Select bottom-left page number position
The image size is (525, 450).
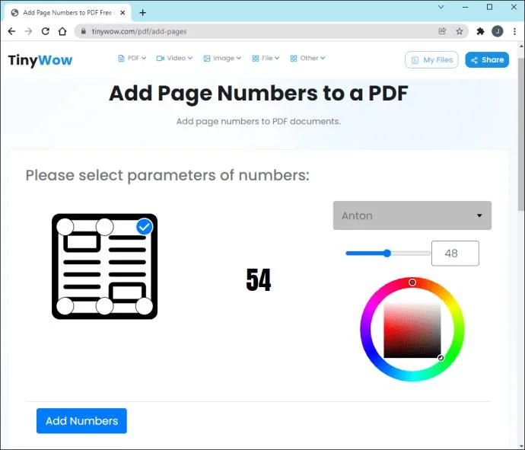(x=65, y=306)
